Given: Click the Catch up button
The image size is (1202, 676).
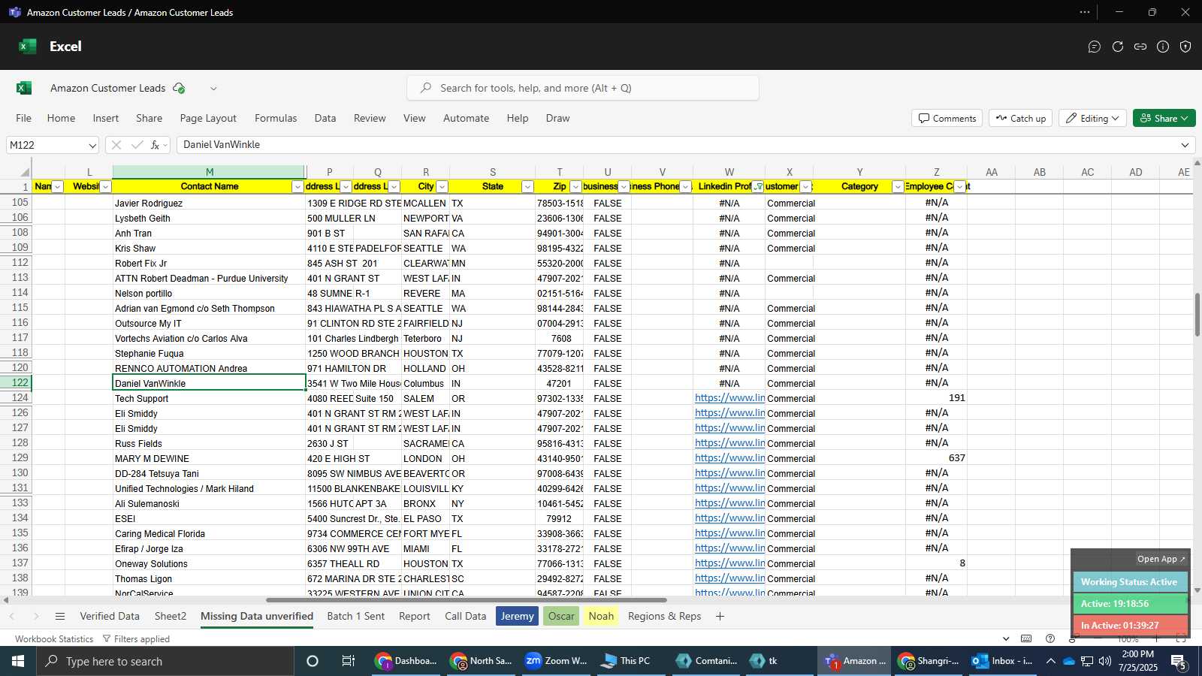Looking at the screenshot, I should 1020,119.
